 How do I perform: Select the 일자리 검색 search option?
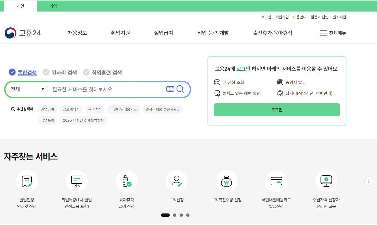[59, 72]
